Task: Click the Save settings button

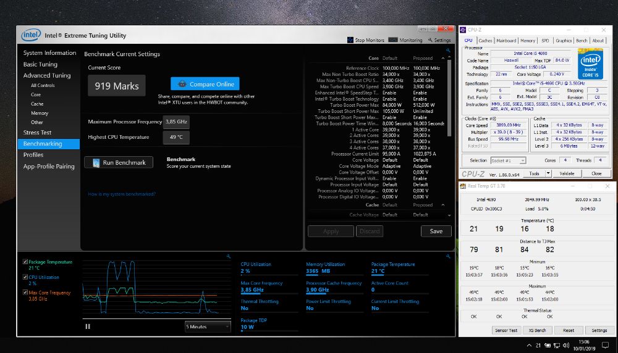Action: pos(436,231)
